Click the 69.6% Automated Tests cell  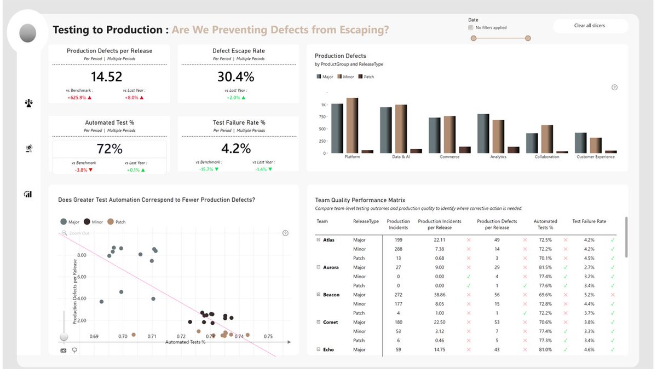pyautogui.click(x=545, y=295)
